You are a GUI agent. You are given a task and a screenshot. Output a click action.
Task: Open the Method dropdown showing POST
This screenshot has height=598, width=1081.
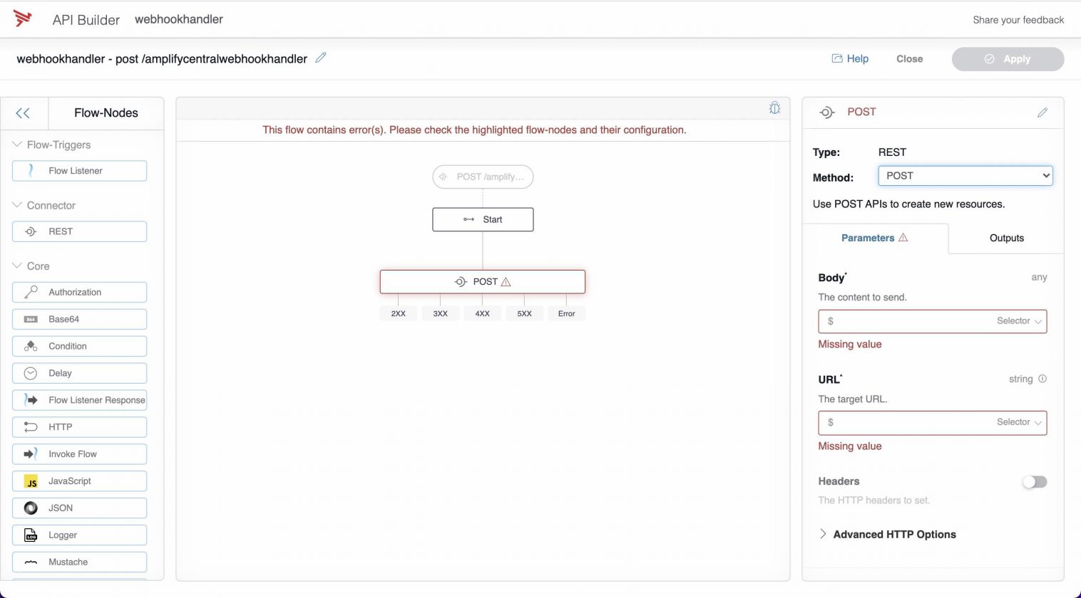pyautogui.click(x=965, y=175)
